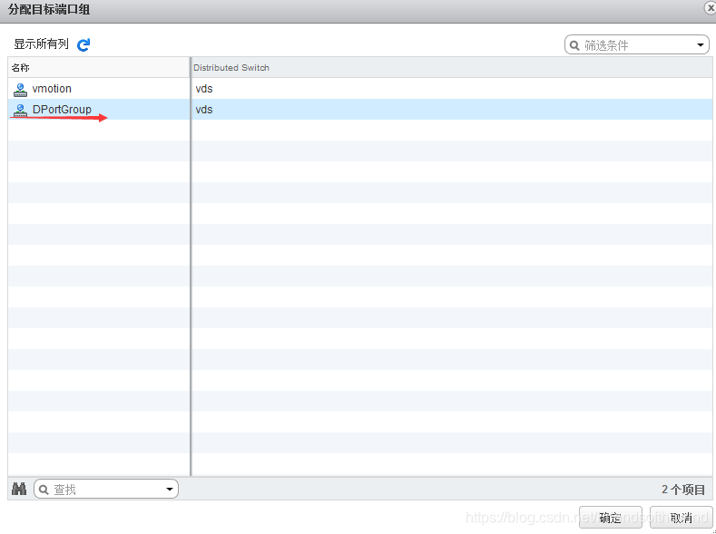716x534 pixels.
Task: Click the vds cell in the DPortGroup row
Action: [x=204, y=110]
